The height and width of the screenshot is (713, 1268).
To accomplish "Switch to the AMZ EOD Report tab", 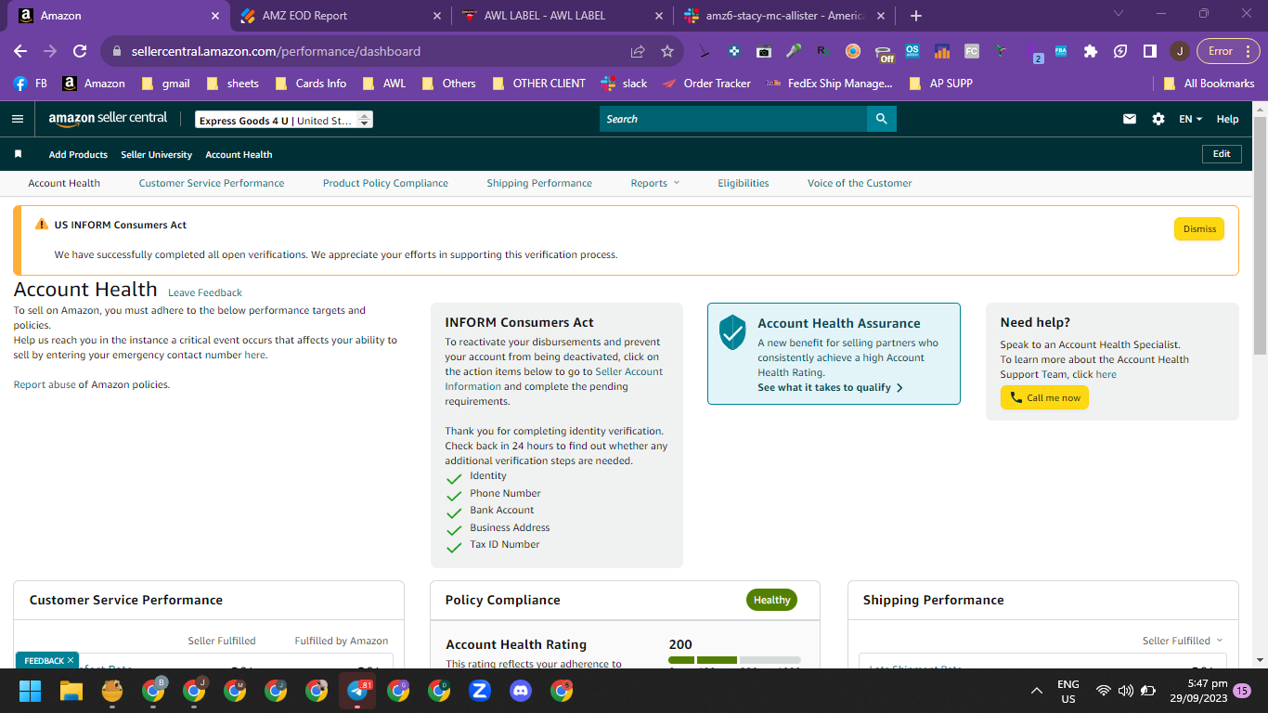I will point(340,16).
